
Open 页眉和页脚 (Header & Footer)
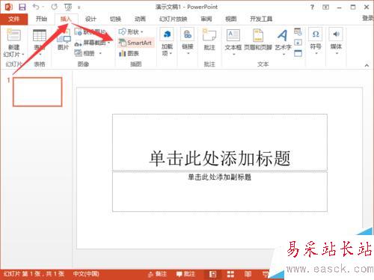pyautogui.click(x=258, y=40)
